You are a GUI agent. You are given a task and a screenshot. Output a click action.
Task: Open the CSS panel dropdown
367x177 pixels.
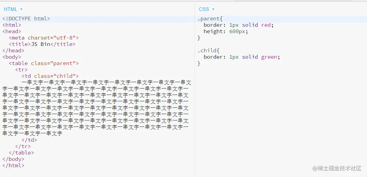[206, 9]
